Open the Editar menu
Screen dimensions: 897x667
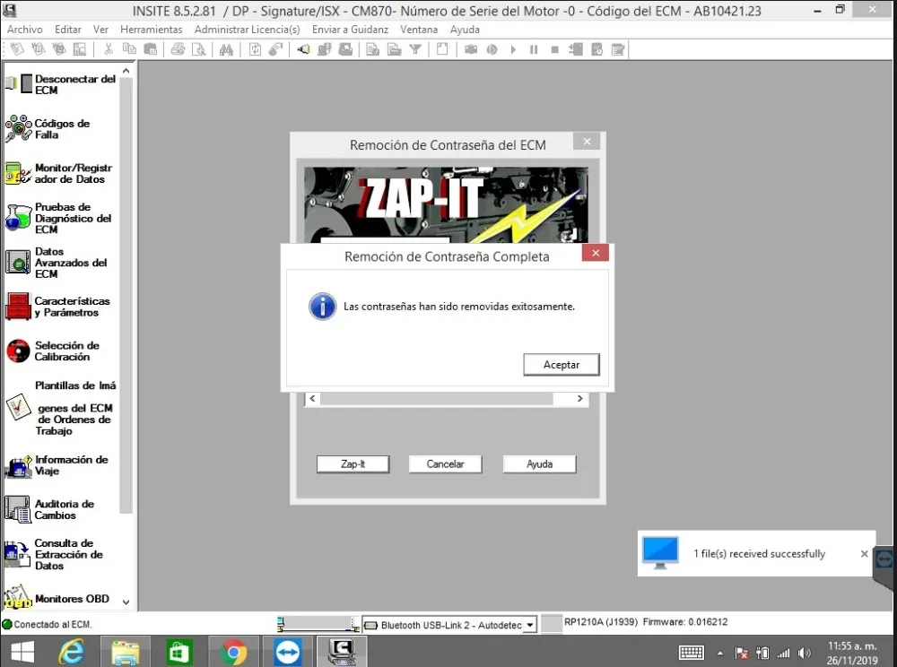tap(67, 30)
